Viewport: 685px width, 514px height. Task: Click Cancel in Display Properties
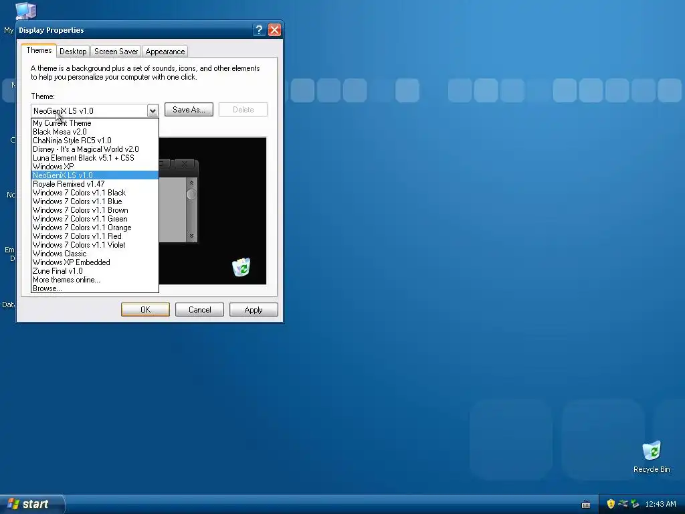(x=199, y=310)
